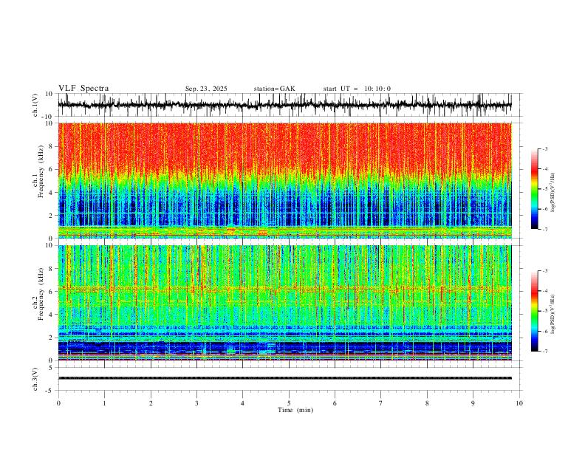Click the "2" kHz tick on ch.2 axis
The width and height of the screenshot is (585, 452).
[52, 338]
